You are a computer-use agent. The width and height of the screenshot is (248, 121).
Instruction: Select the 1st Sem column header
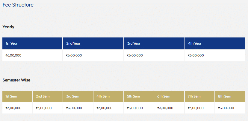12,96
